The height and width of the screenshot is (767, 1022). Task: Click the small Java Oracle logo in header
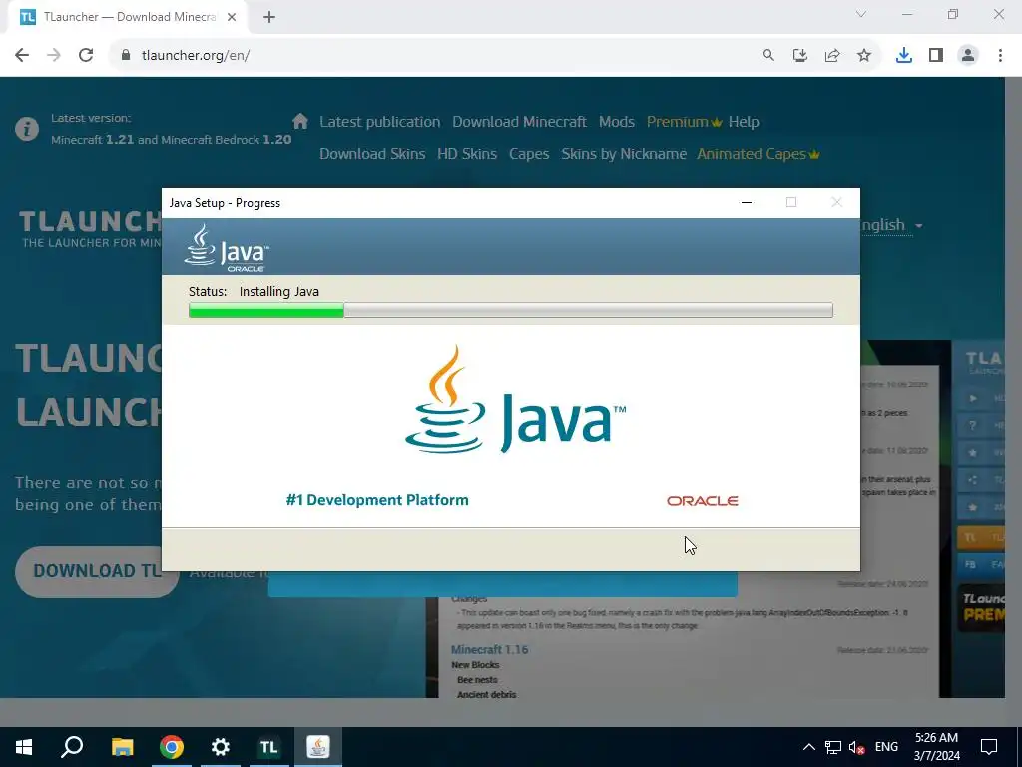pos(227,248)
